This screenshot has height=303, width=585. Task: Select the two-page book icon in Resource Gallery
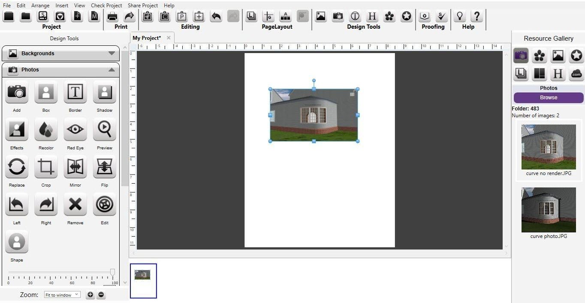pos(540,74)
